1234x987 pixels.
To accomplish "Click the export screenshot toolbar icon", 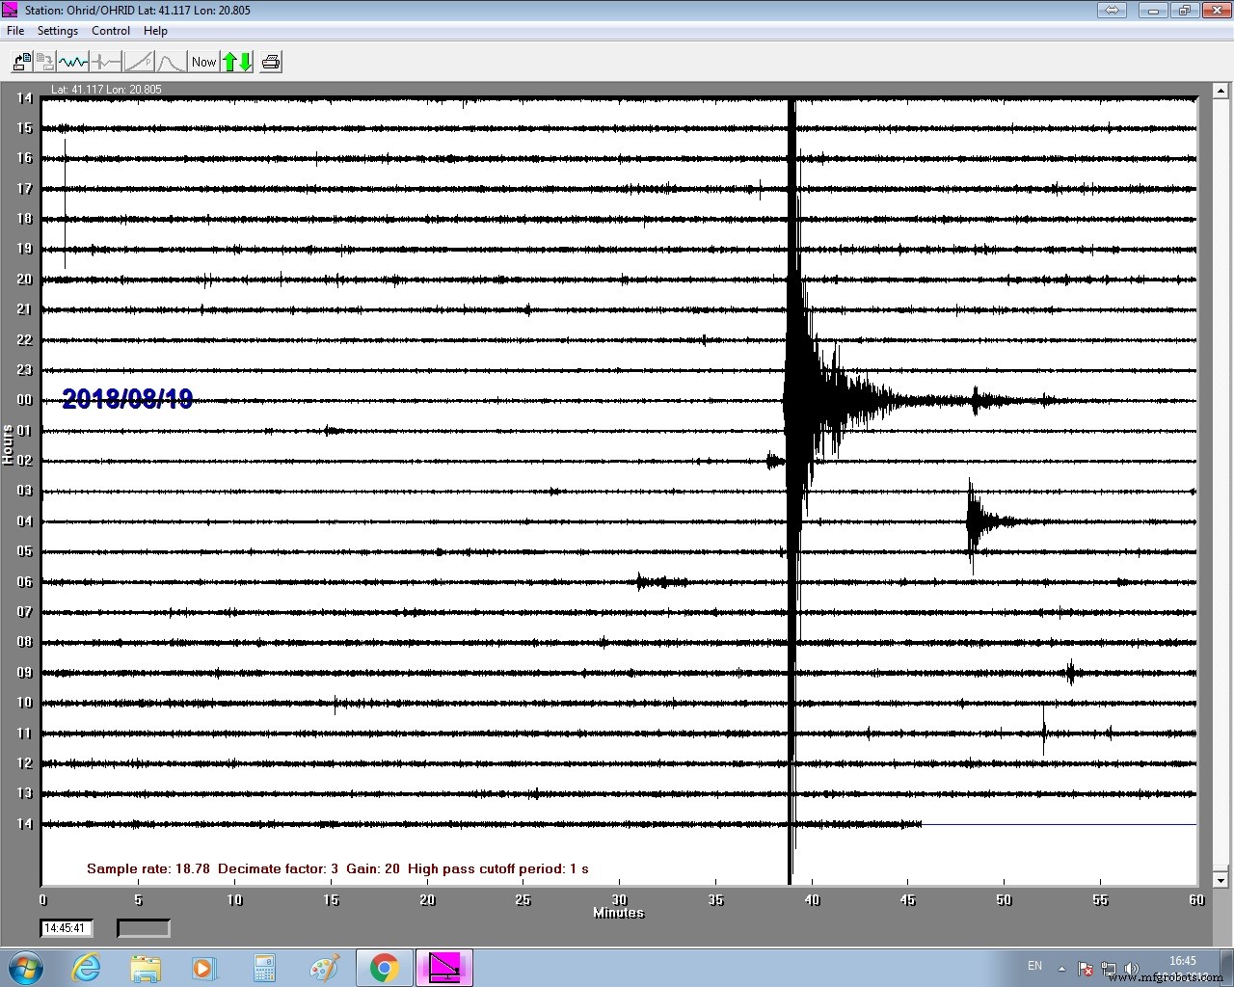I will pyautogui.click(x=21, y=61).
